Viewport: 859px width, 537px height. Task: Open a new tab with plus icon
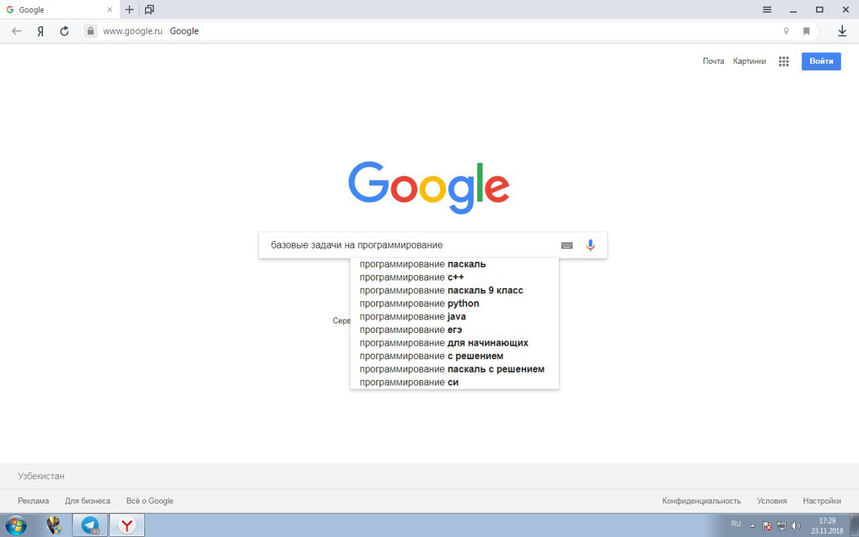pyautogui.click(x=130, y=9)
